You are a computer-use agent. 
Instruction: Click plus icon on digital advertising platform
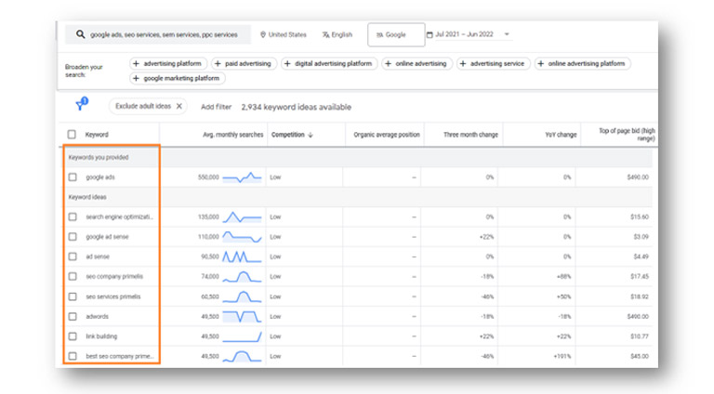pos(287,64)
